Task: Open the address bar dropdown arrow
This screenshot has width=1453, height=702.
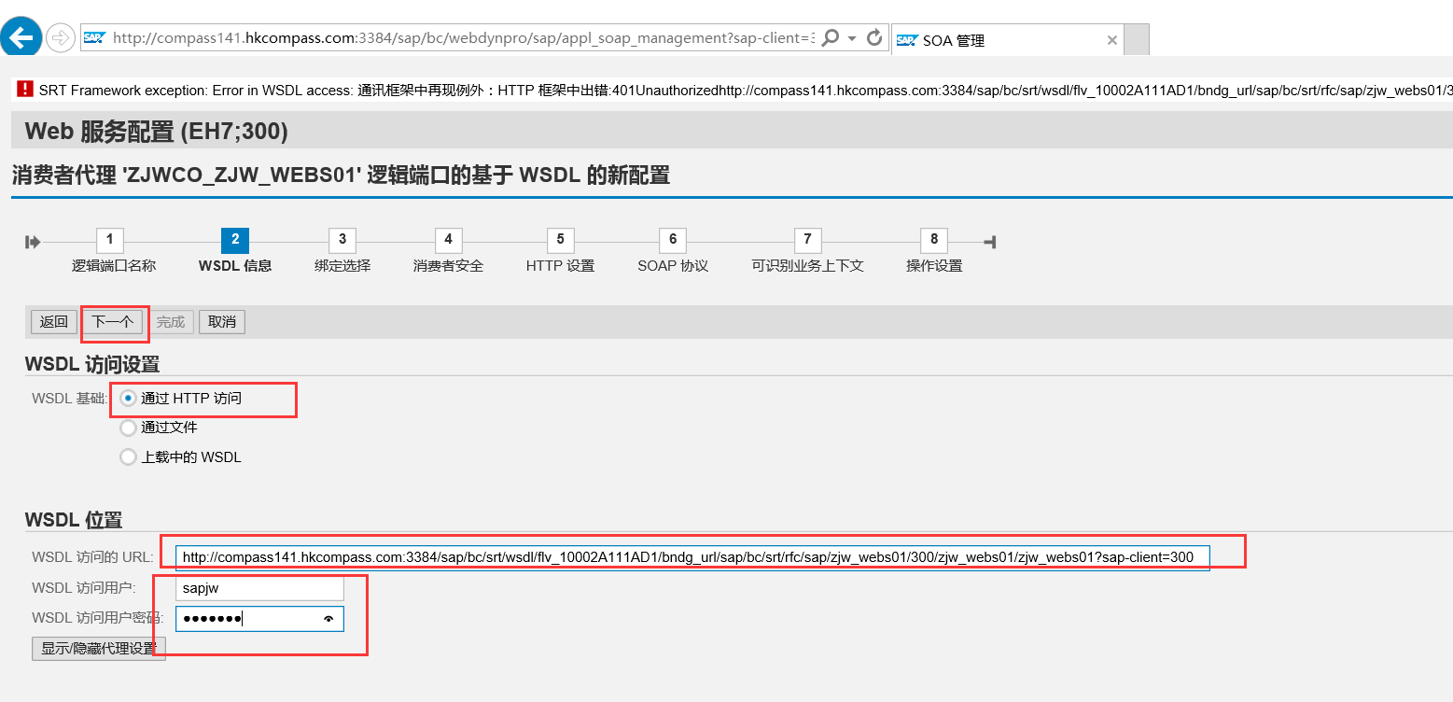Action: click(x=852, y=38)
